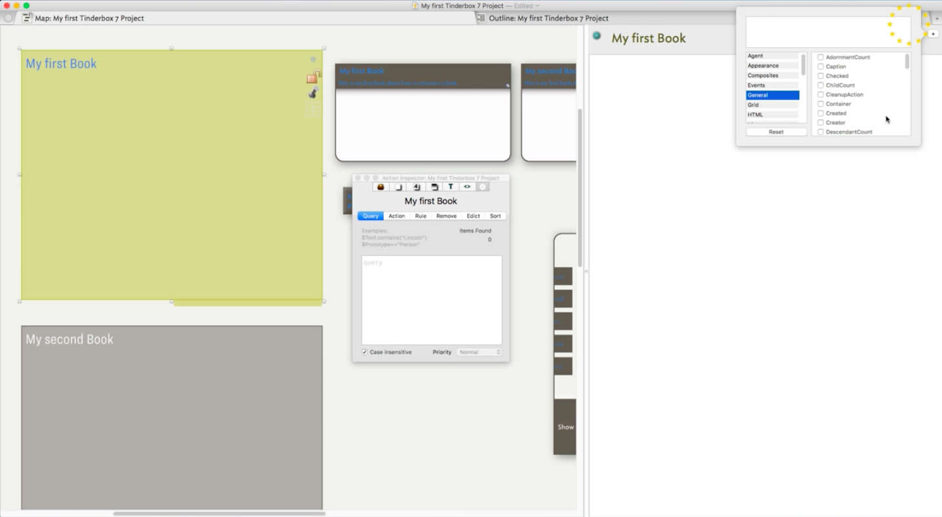Open the Appearance inspector stacked-window icon
942x517 pixels.
click(434, 187)
